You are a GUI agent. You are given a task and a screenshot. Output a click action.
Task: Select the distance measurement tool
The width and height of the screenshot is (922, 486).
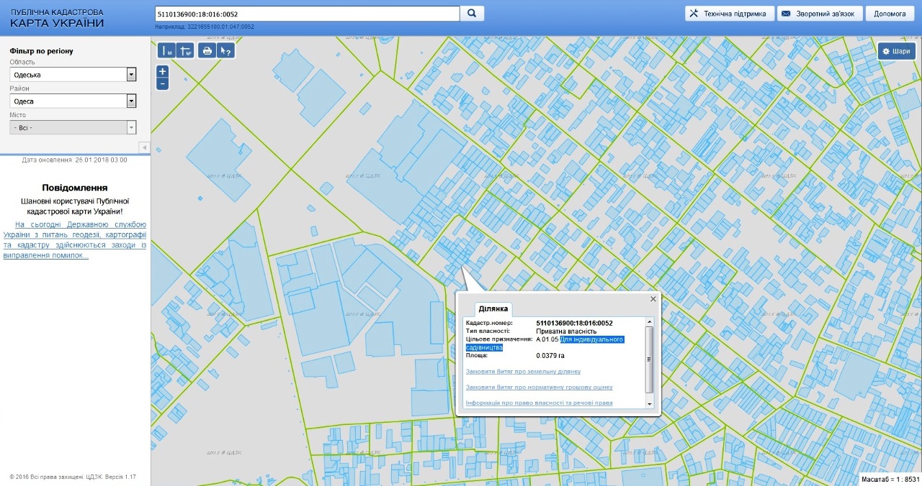[x=166, y=50]
